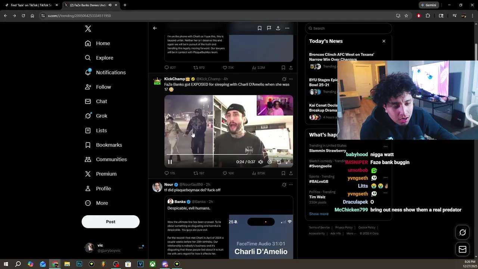Open more options for #BALvsGB trend
The height and width of the screenshot is (269, 478).
(x=385, y=177)
